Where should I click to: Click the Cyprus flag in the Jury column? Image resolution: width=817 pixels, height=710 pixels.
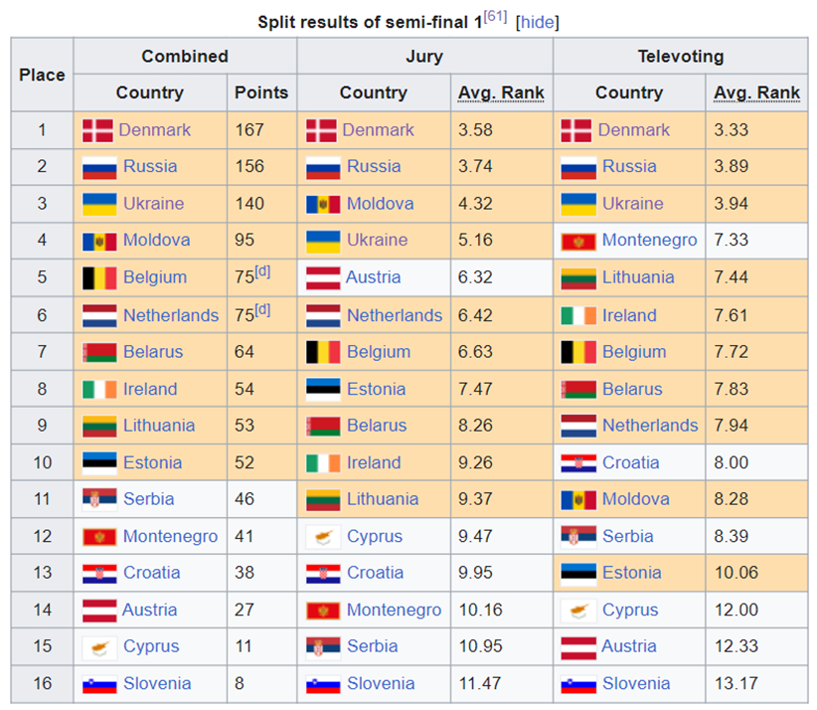[323, 536]
